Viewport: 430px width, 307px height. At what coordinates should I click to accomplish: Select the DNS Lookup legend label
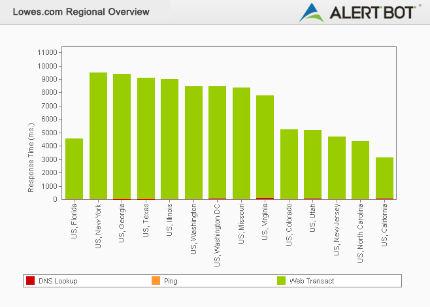pyautogui.click(x=58, y=281)
